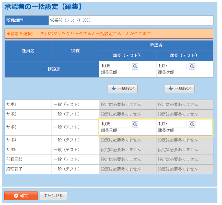Click the 課長（テスト） column header

click(184, 55)
